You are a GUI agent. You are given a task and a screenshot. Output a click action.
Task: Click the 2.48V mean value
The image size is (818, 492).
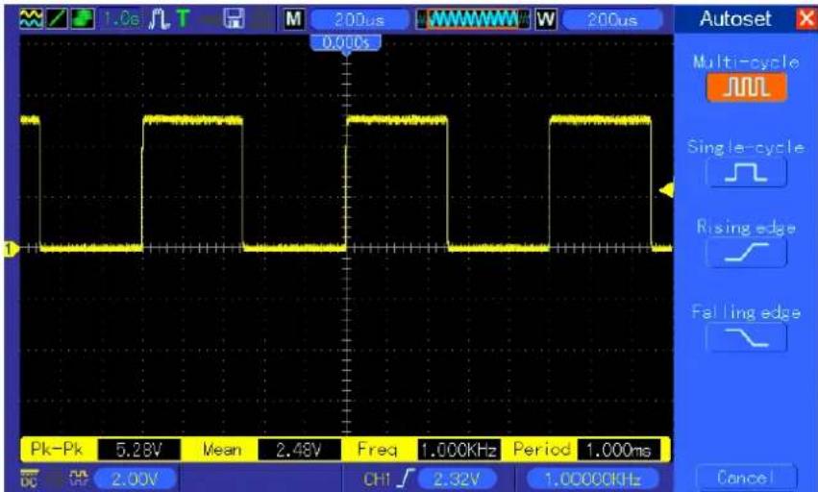click(299, 450)
